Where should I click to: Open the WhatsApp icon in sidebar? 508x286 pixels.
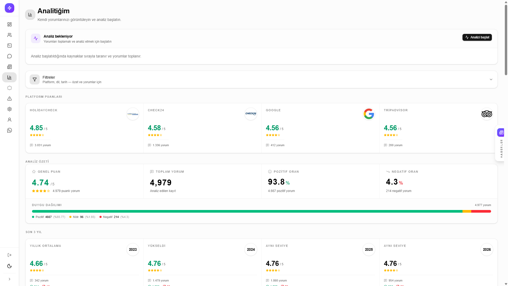pyautogui.click(x=10, y=130)
